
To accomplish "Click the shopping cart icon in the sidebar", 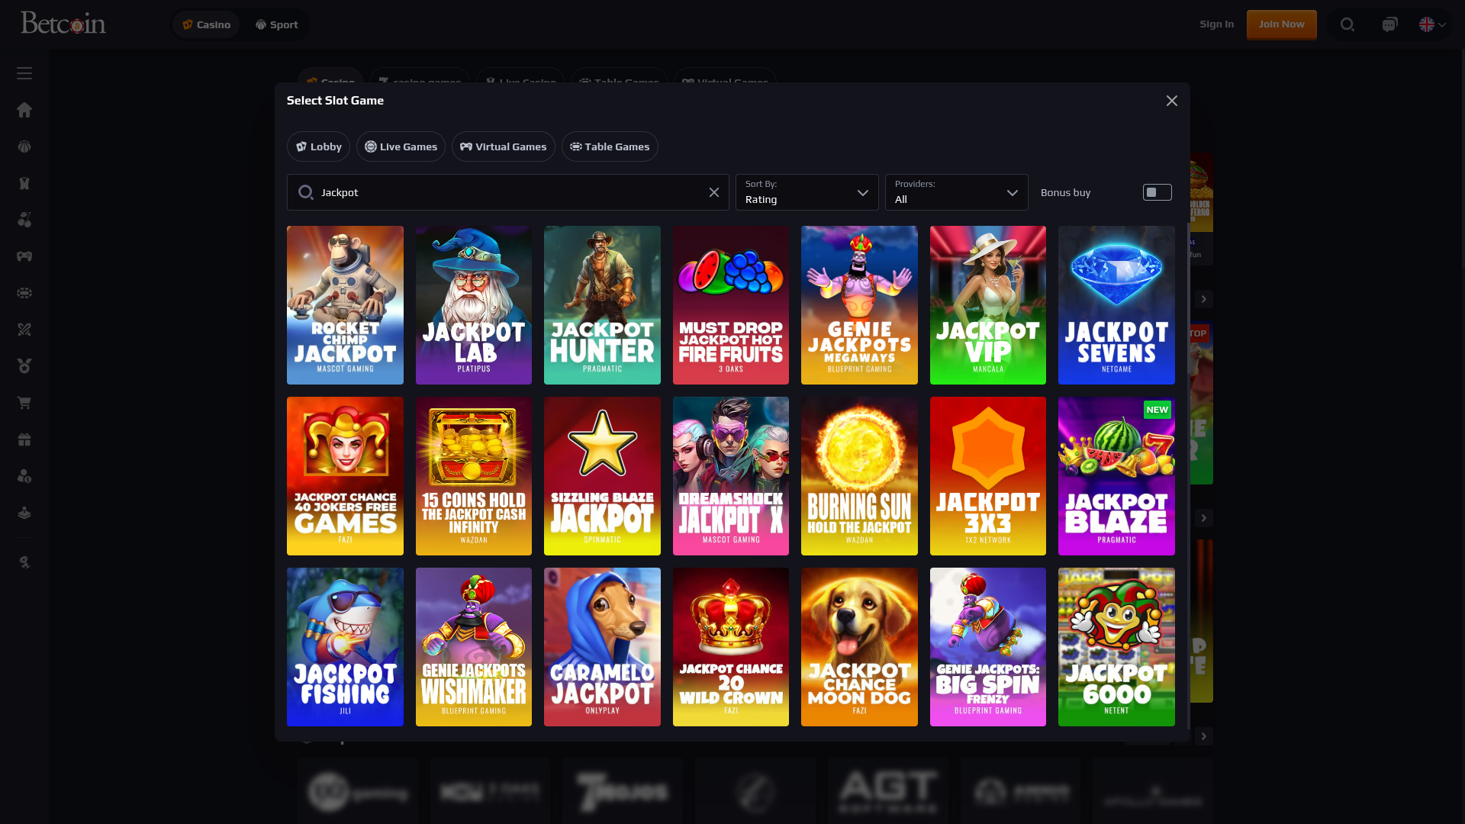I will 24,403.
